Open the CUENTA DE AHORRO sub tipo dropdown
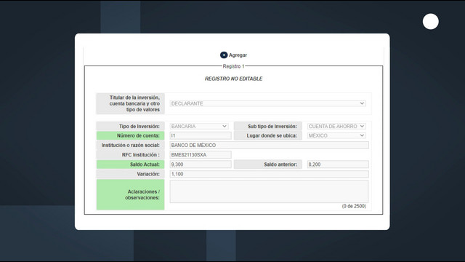The height and width of the screenshot is (262, 465). pos(336,126)
